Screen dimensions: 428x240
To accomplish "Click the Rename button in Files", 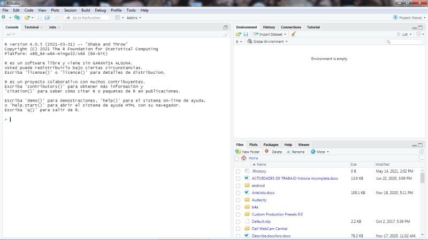I will pyautogui.click(x=295, y=152).
